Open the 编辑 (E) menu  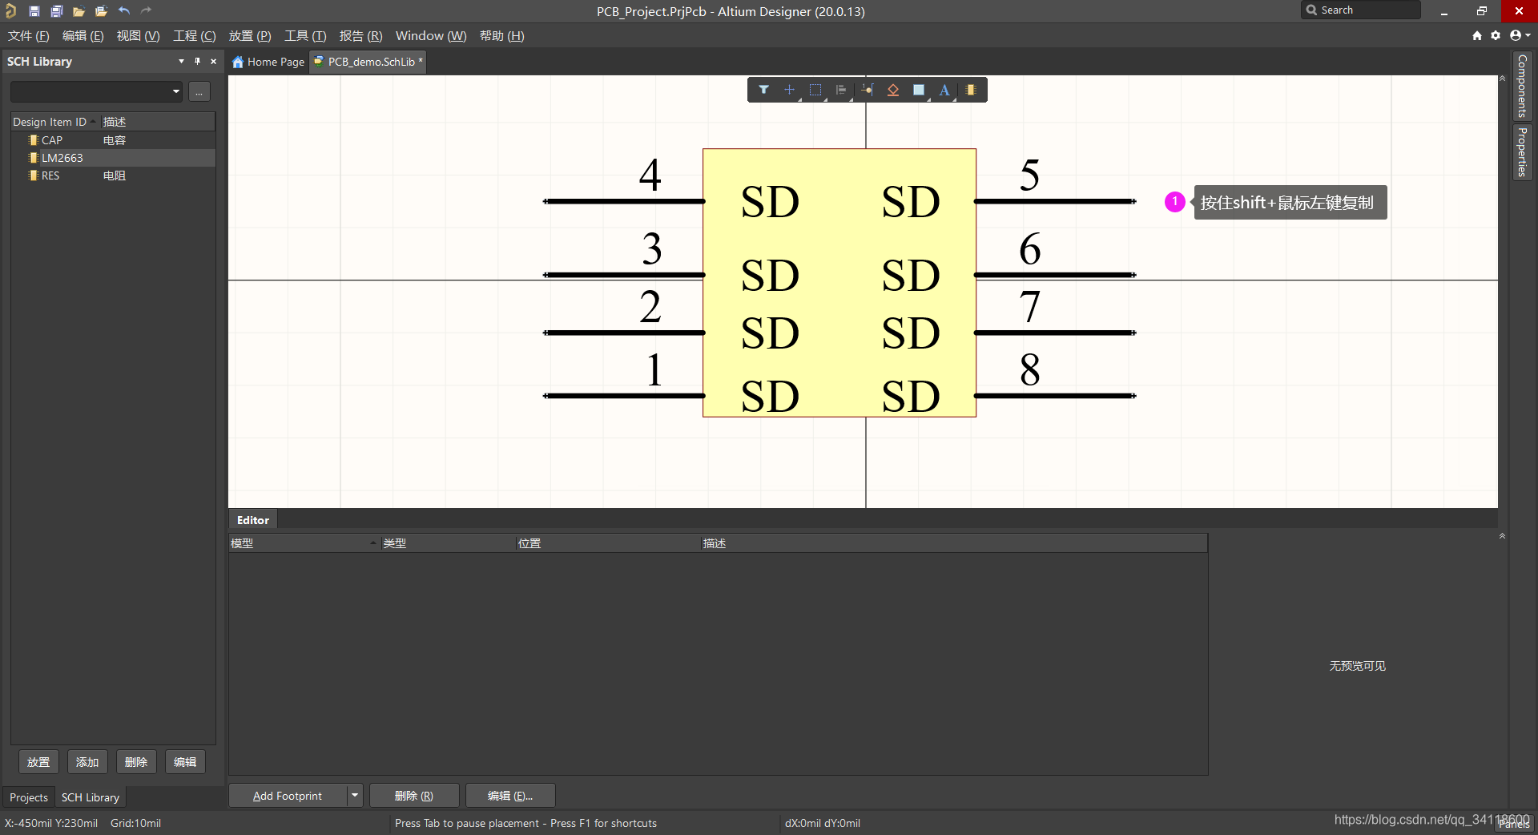[x=83, y=35]
